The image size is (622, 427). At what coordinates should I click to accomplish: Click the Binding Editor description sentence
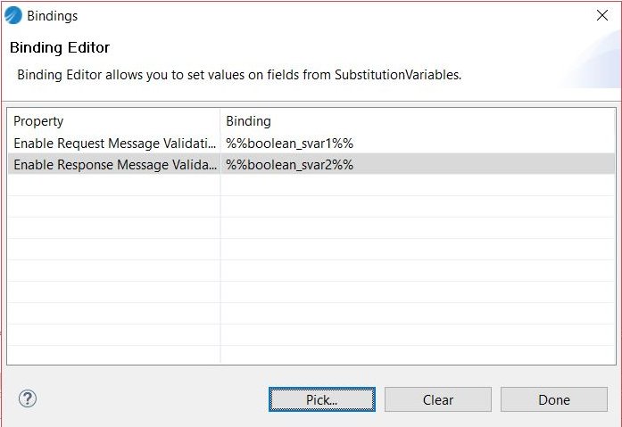(x=239, y=75)
